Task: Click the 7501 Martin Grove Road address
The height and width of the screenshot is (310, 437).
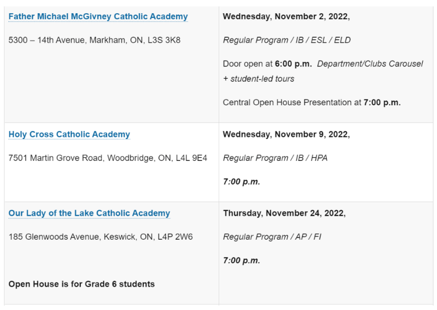Action: tap(108, 158)
